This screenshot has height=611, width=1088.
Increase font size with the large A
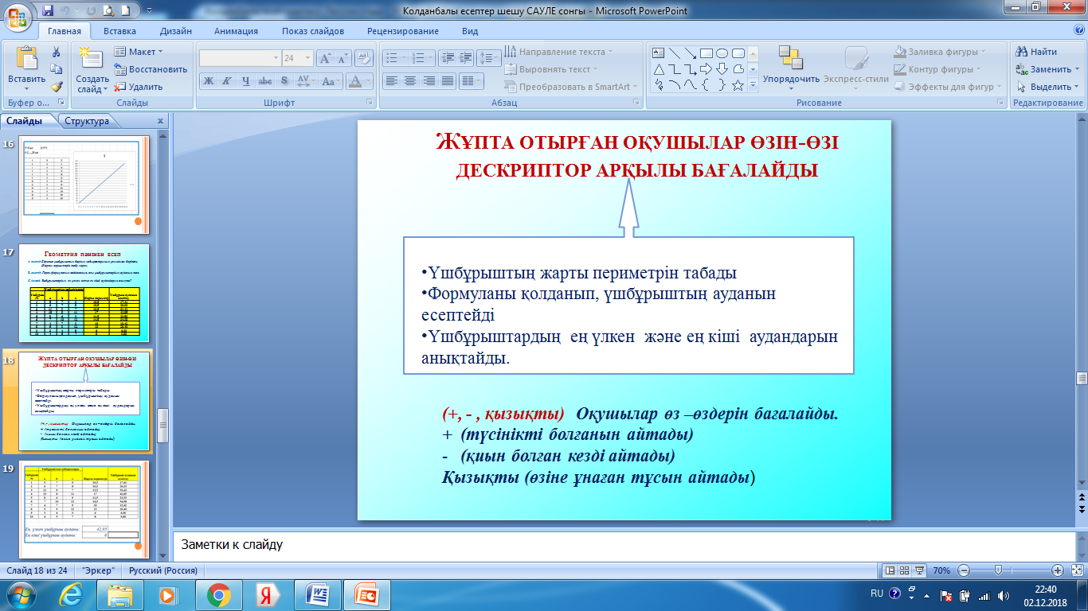click(x=325, y=58)
